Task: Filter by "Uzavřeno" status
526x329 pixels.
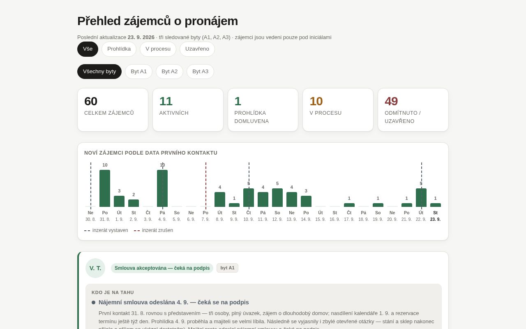Action: (x=197, y=49)
